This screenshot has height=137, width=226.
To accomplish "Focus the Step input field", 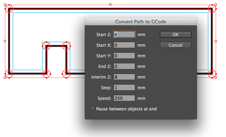I will point(124,88).
